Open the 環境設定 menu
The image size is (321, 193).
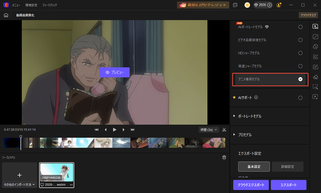tap(31, 5)
